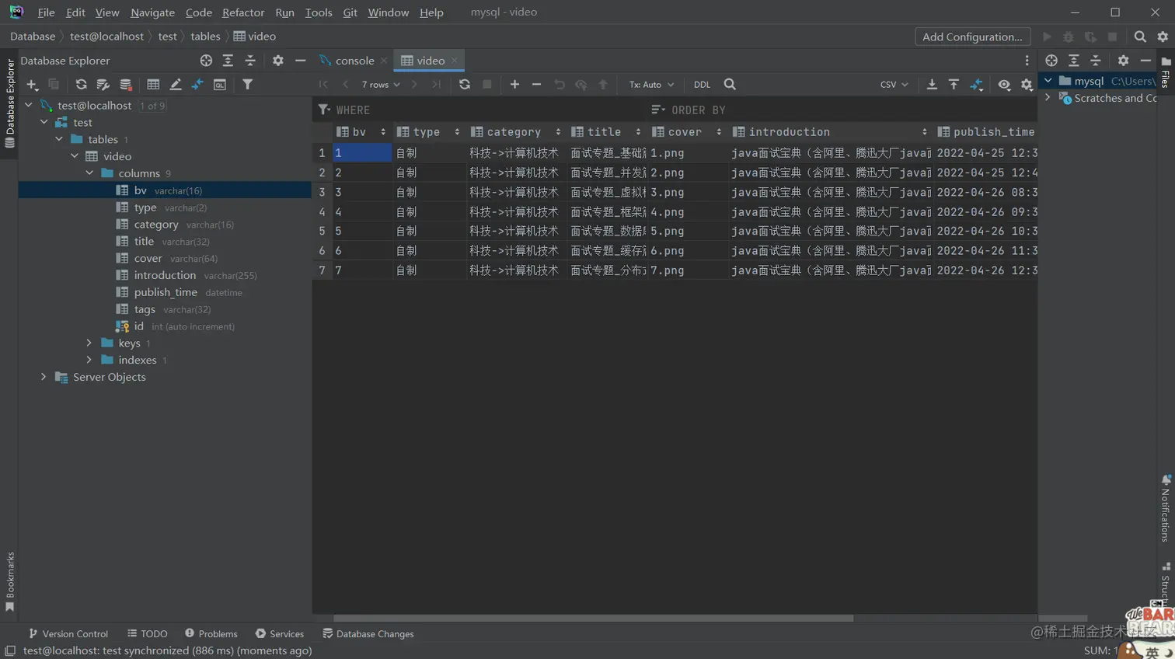This screenshot has height=659, width=1175.
Task: Open the 7 rows page size dropdown
Action: [x=381, y=85]
